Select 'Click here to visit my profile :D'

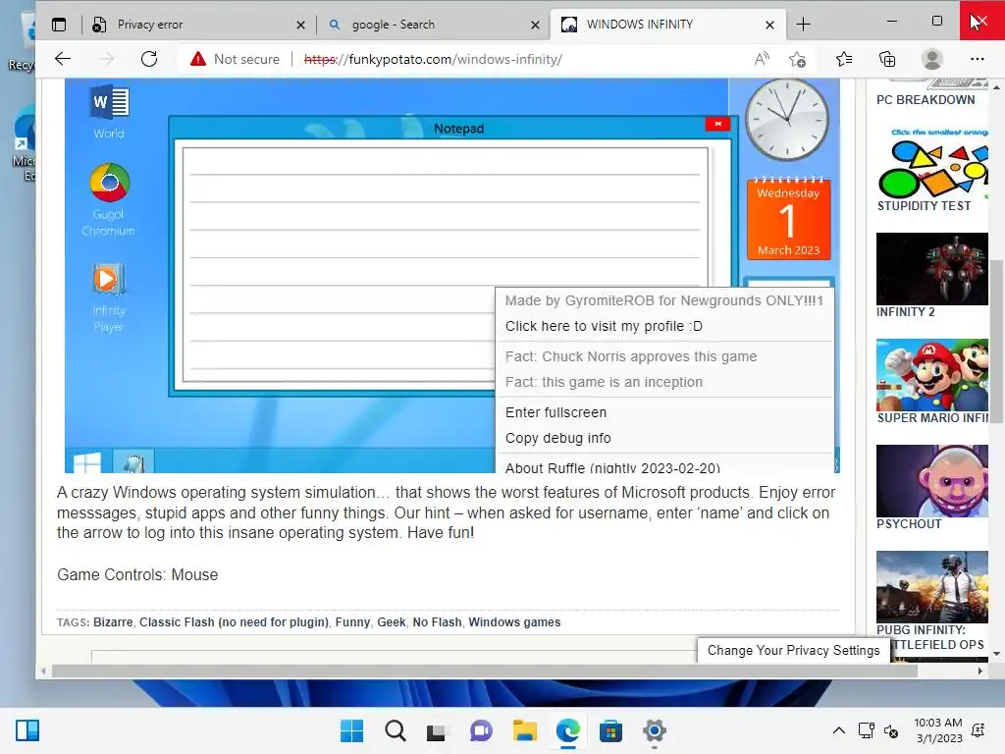[x=604, y=326]
